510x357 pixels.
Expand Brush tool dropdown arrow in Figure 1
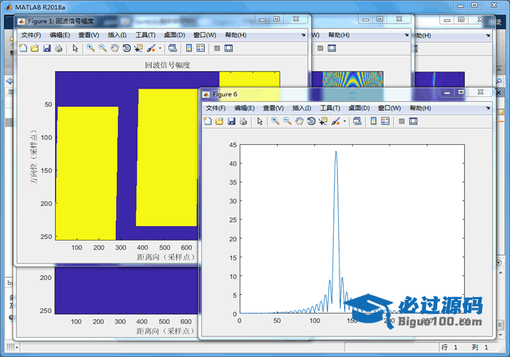pos(160,49)
